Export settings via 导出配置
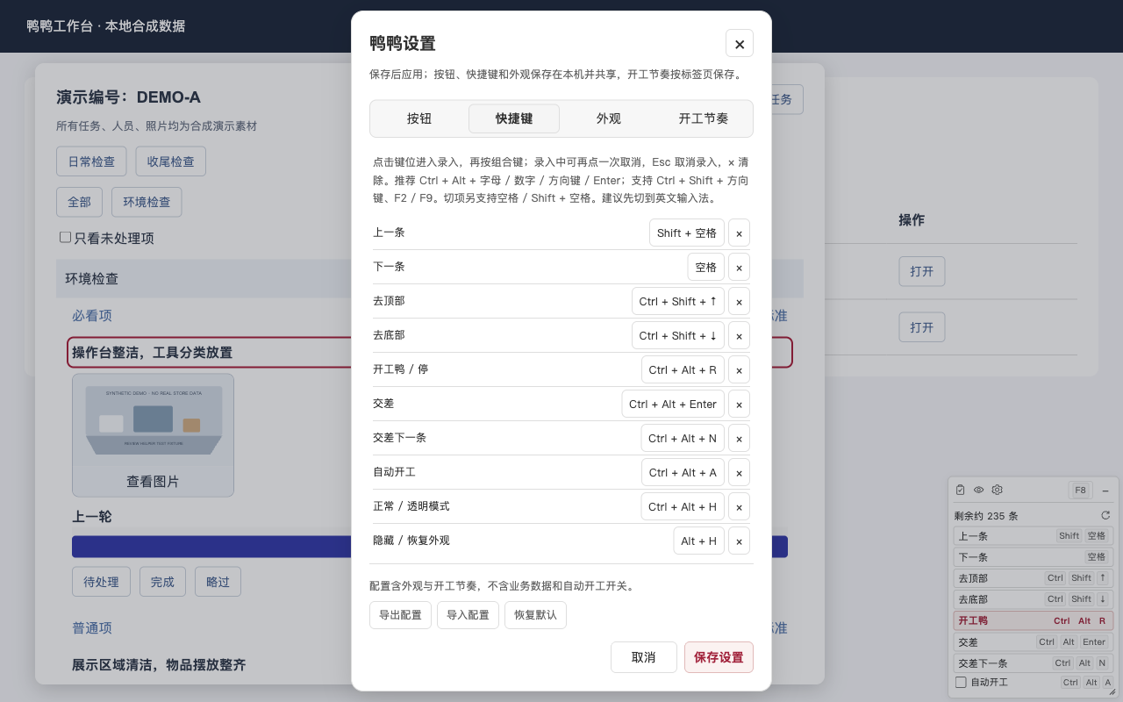1123x702 pixels. (400, 615)
